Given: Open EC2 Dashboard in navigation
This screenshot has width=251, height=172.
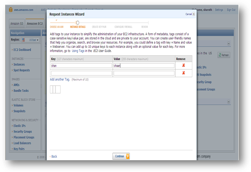Looking at the screenshot, I should pos(22,50).
